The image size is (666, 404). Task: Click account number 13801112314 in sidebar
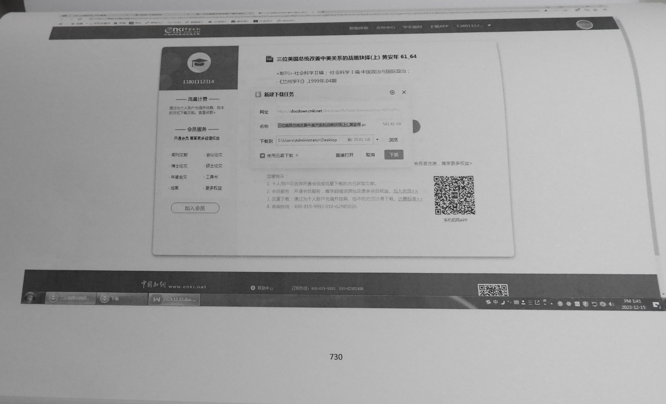pos(198,82)
